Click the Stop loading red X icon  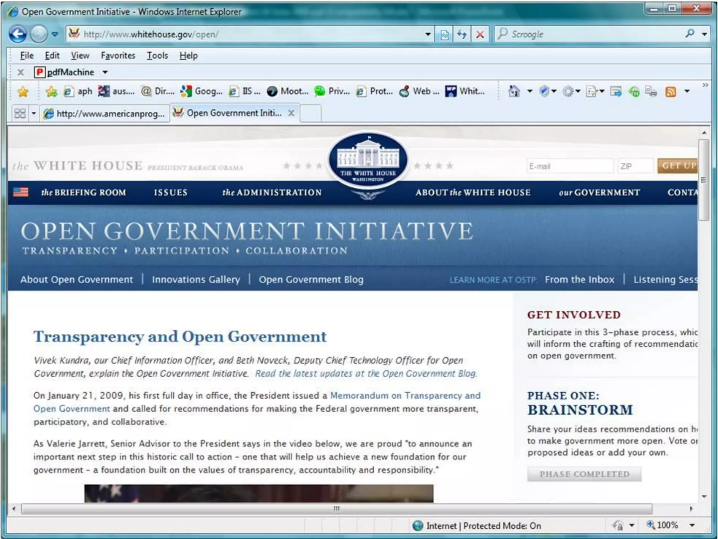click(x=480, y=34)
